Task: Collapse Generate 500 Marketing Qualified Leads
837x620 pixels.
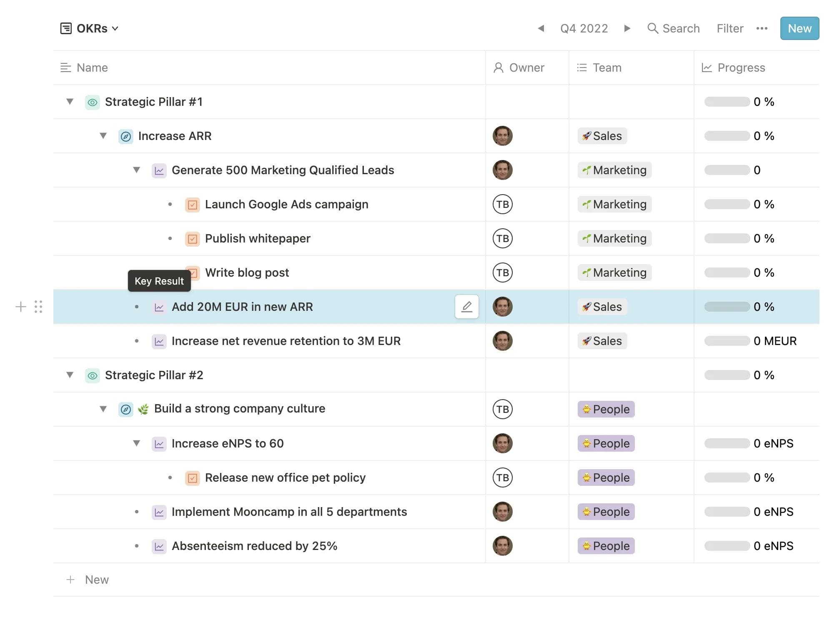Action: tap(136, 170)
